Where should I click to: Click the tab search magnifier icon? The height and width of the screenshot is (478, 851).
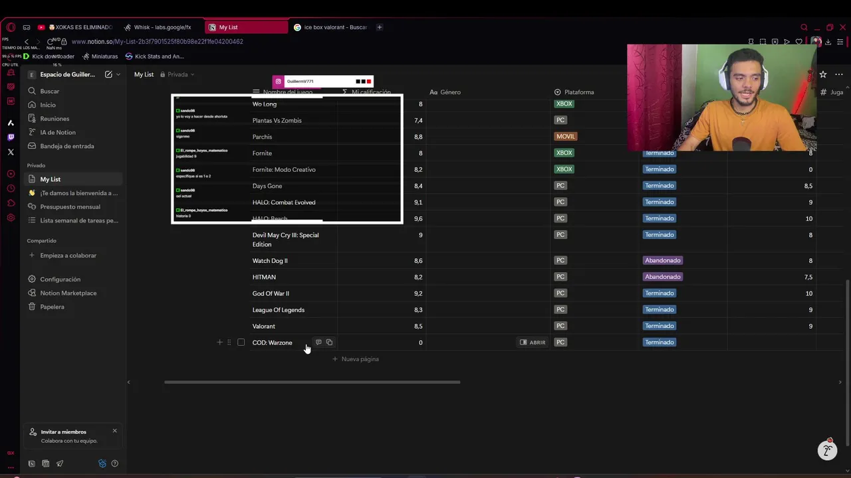(x=804, y=27)
